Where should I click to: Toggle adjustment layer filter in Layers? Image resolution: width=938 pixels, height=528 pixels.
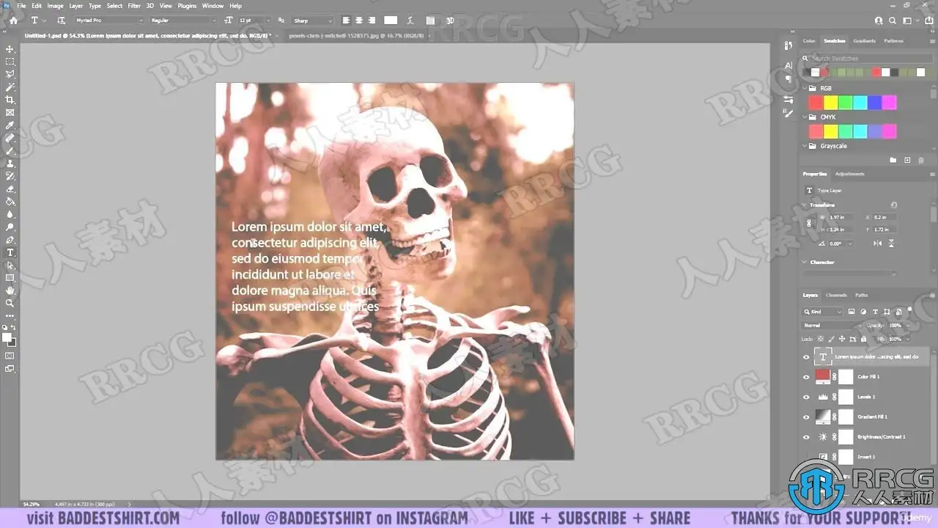pos(863,312)
